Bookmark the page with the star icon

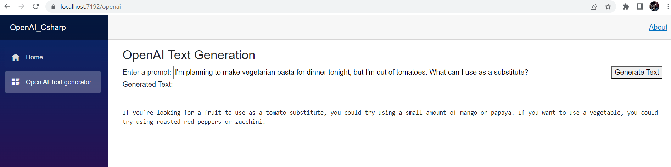tap(608, 7)
